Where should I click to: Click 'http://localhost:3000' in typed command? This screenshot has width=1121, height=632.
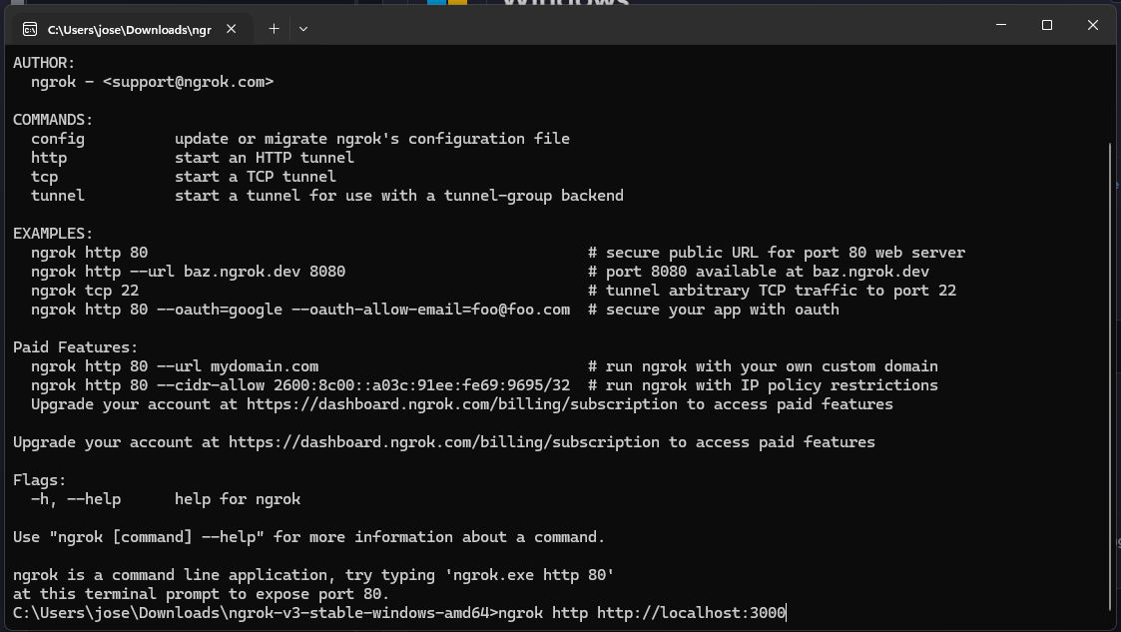[692, 613]
